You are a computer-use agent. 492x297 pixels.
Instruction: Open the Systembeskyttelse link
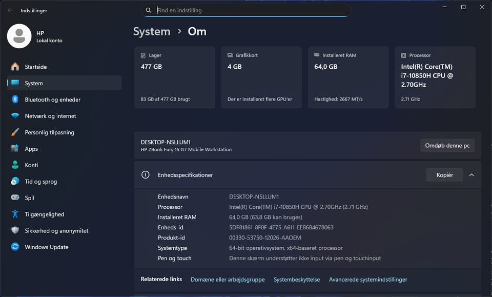point(297,280)
